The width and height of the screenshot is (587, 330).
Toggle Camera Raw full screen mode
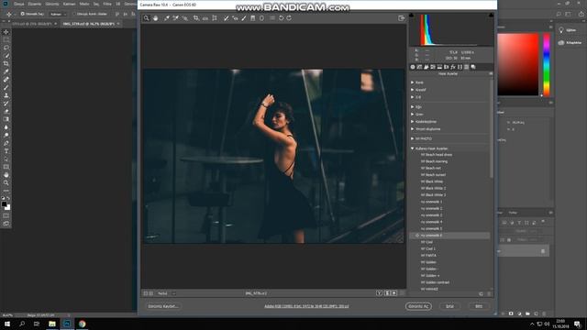click(402, 18)
